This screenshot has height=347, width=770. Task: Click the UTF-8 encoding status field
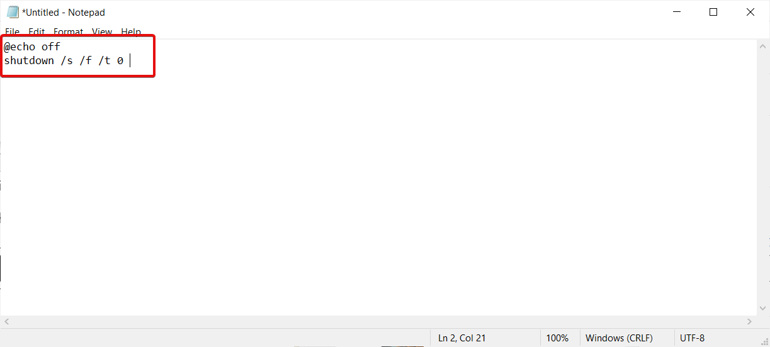[693, 338]
